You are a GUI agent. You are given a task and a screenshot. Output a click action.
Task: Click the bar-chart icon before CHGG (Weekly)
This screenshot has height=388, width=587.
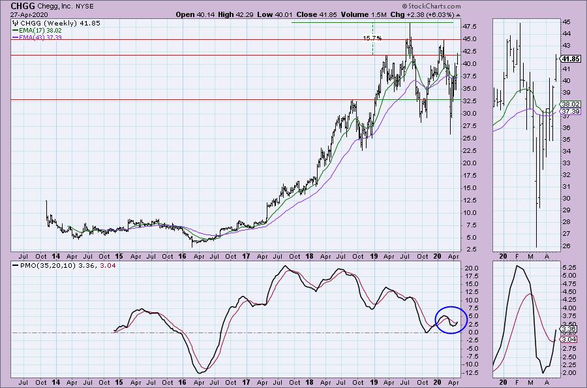click(x=16, y=24)
